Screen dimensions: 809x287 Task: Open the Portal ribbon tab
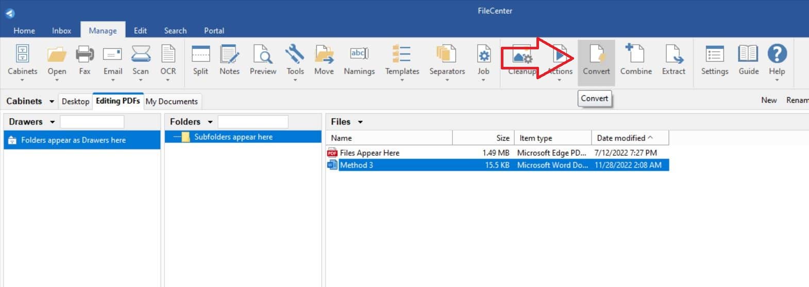(x=214, y=31)
